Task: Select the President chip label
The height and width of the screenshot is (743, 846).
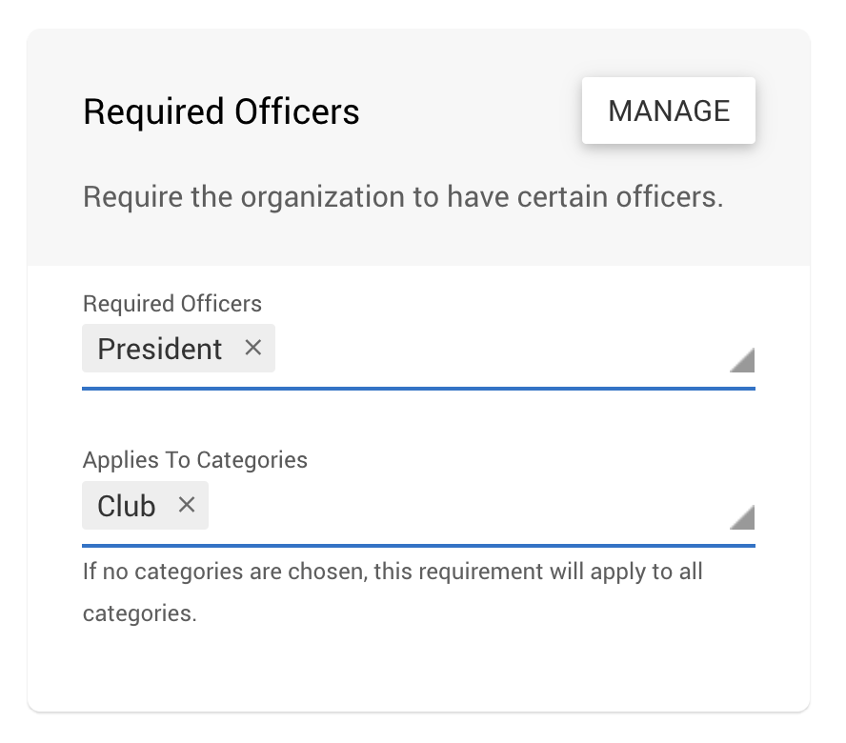Action: point(160,349)
